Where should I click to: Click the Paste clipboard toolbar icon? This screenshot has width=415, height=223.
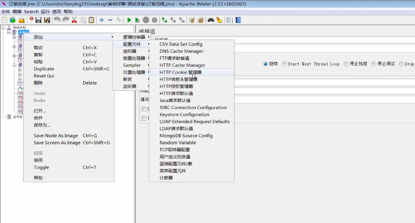pos(92,20)
